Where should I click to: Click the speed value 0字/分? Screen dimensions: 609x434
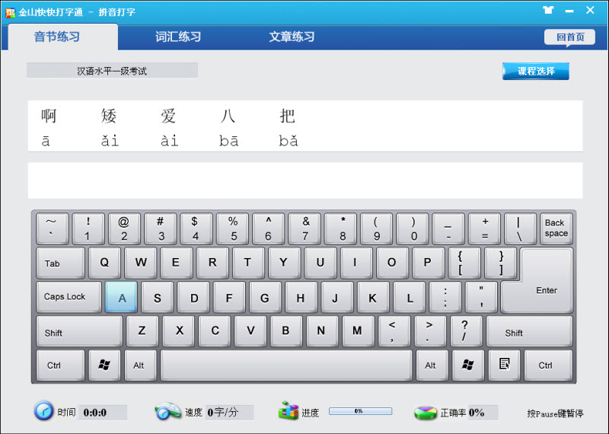[222, 412]
